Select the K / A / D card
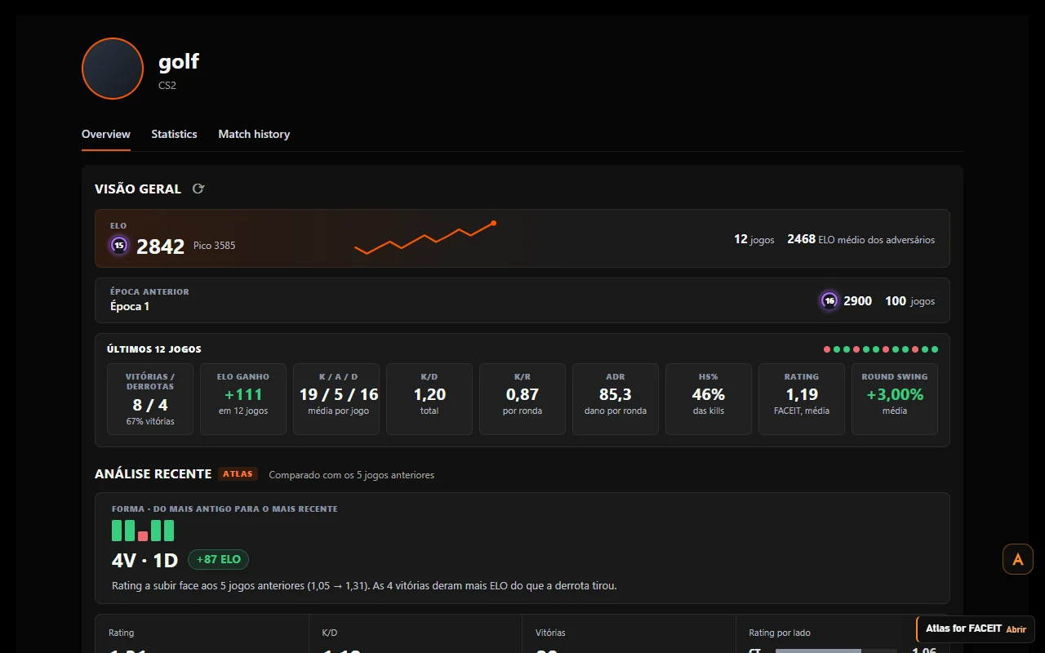This screenshot has height=653, width=1045. 336,399
